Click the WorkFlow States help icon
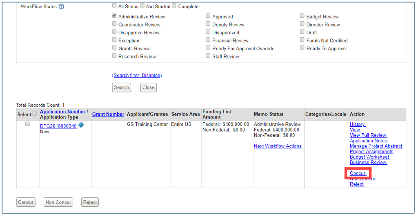 pos(61,7)
